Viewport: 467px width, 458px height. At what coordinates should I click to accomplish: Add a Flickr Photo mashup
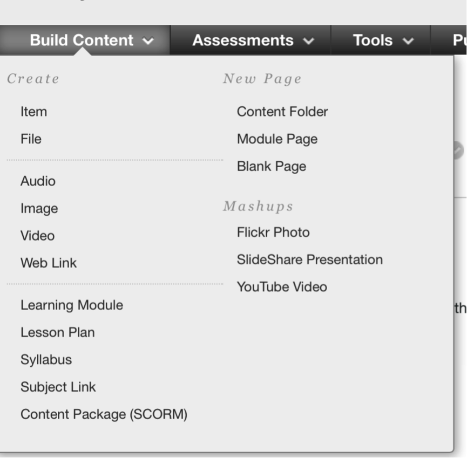point(273,233)
